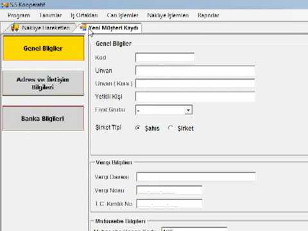This screenshot has height=231, width=308.
Task: Open the Nakliye İşlemleri menu
Action: 168,15
